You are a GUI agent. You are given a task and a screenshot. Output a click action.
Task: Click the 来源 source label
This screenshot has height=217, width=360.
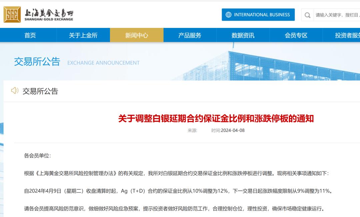192,130
